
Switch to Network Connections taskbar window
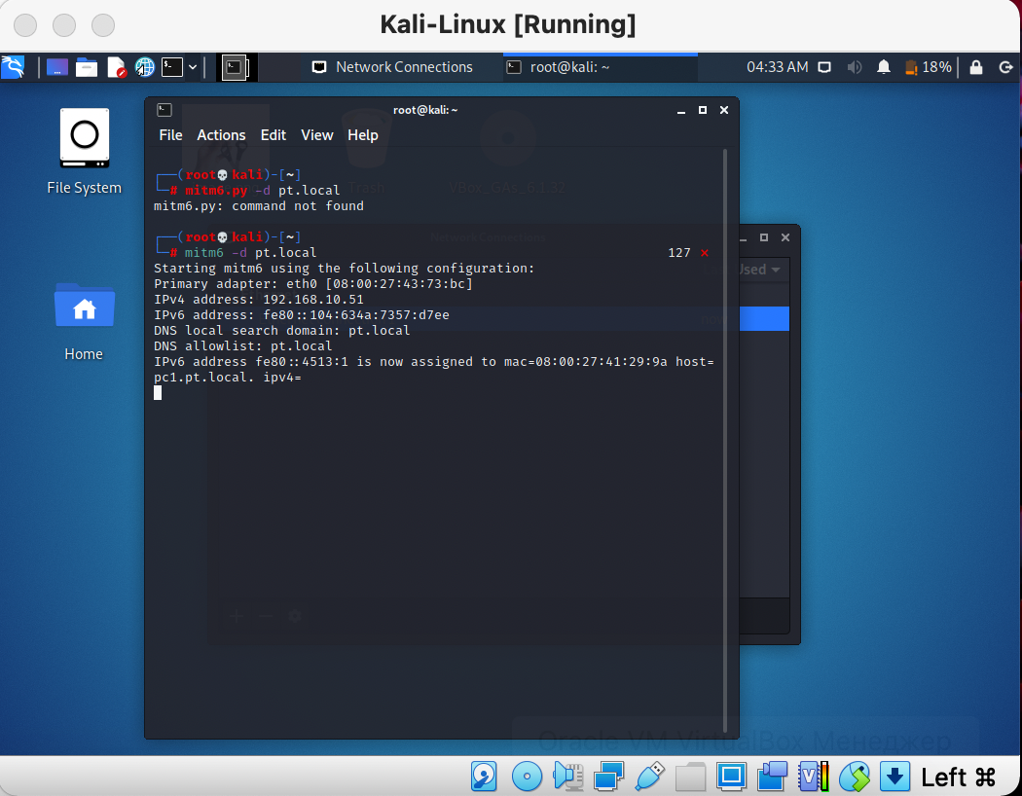[392, 67]
